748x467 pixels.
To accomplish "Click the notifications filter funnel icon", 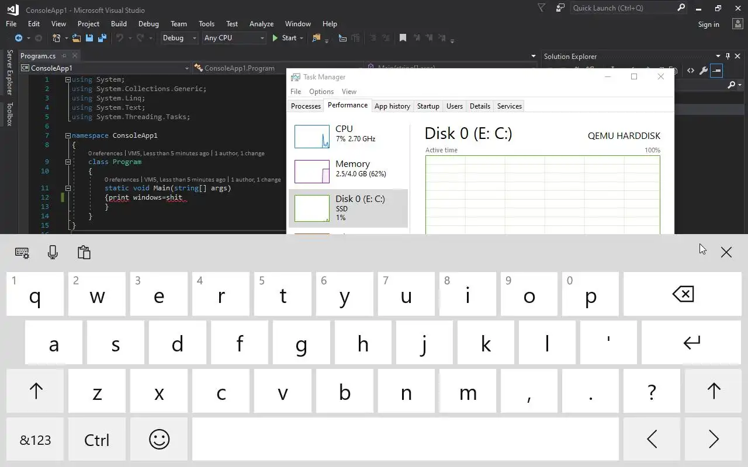I will 541,8.
